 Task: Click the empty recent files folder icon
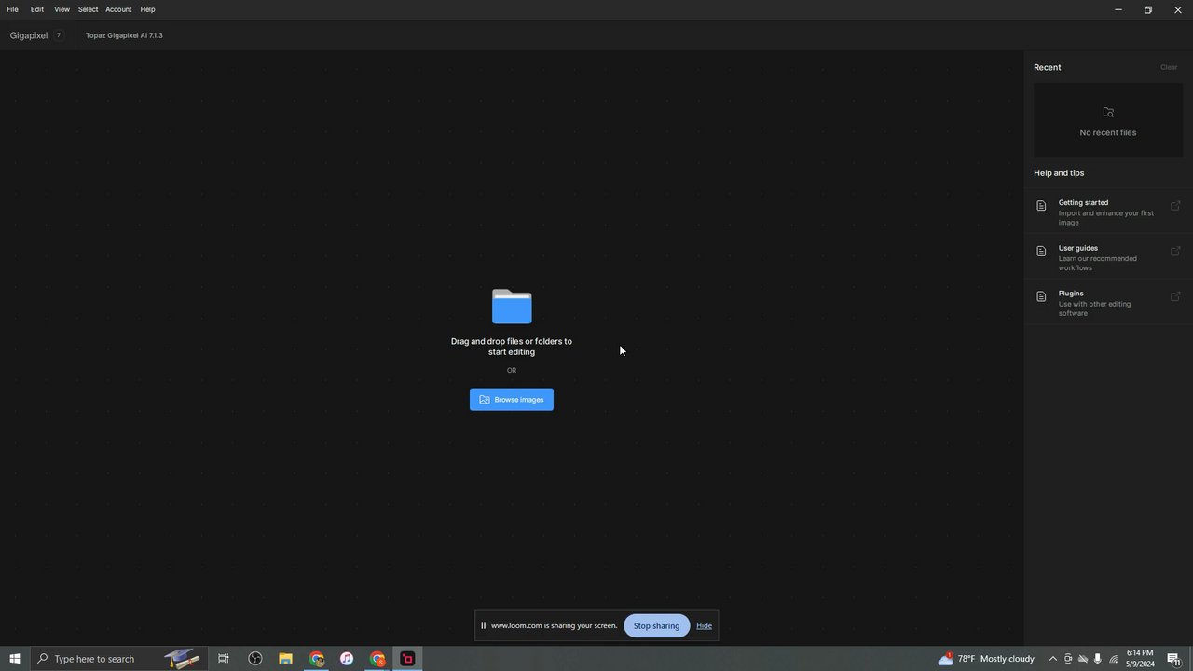coord(1108,112)
